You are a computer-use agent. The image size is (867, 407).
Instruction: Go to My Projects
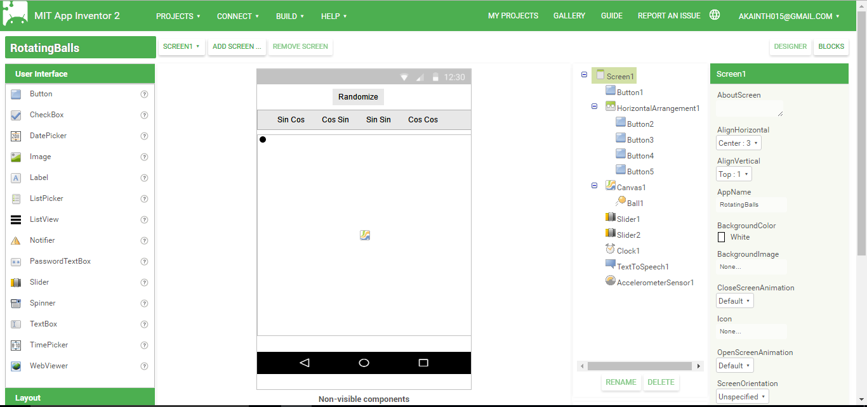point(513,16)
